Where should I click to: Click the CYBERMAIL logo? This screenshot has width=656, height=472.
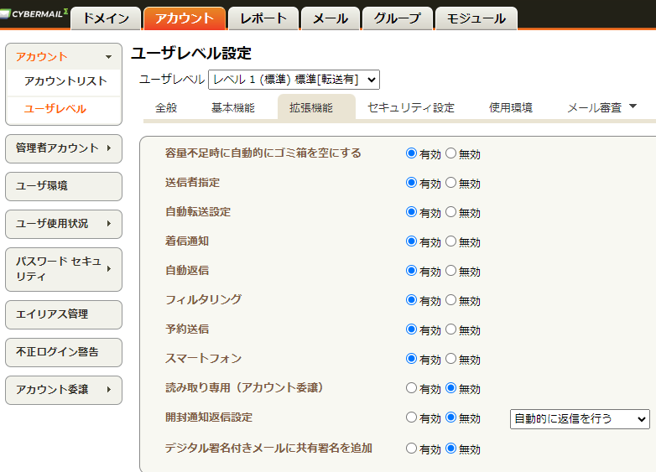point(34,14)
